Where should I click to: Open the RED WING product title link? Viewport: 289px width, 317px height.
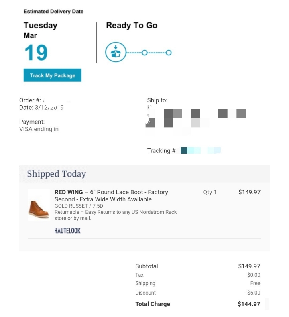point(111,196)
